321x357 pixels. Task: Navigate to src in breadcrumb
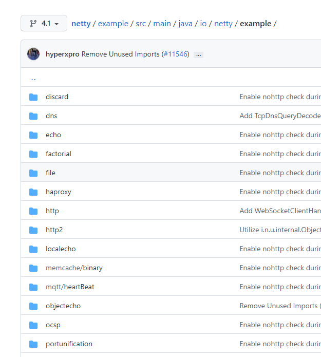coord(141,24)
